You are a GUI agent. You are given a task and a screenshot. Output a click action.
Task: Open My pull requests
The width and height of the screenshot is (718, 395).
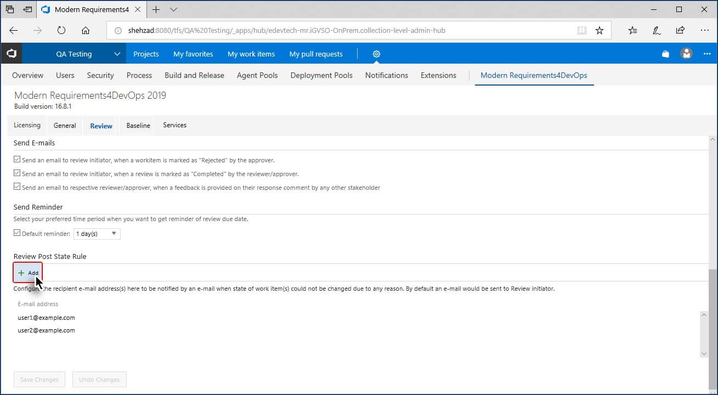316,54
